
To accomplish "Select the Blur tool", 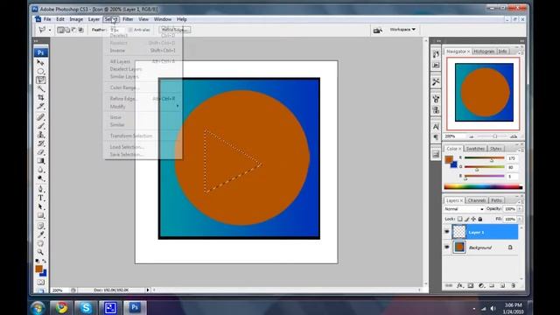I will point(41,170).
